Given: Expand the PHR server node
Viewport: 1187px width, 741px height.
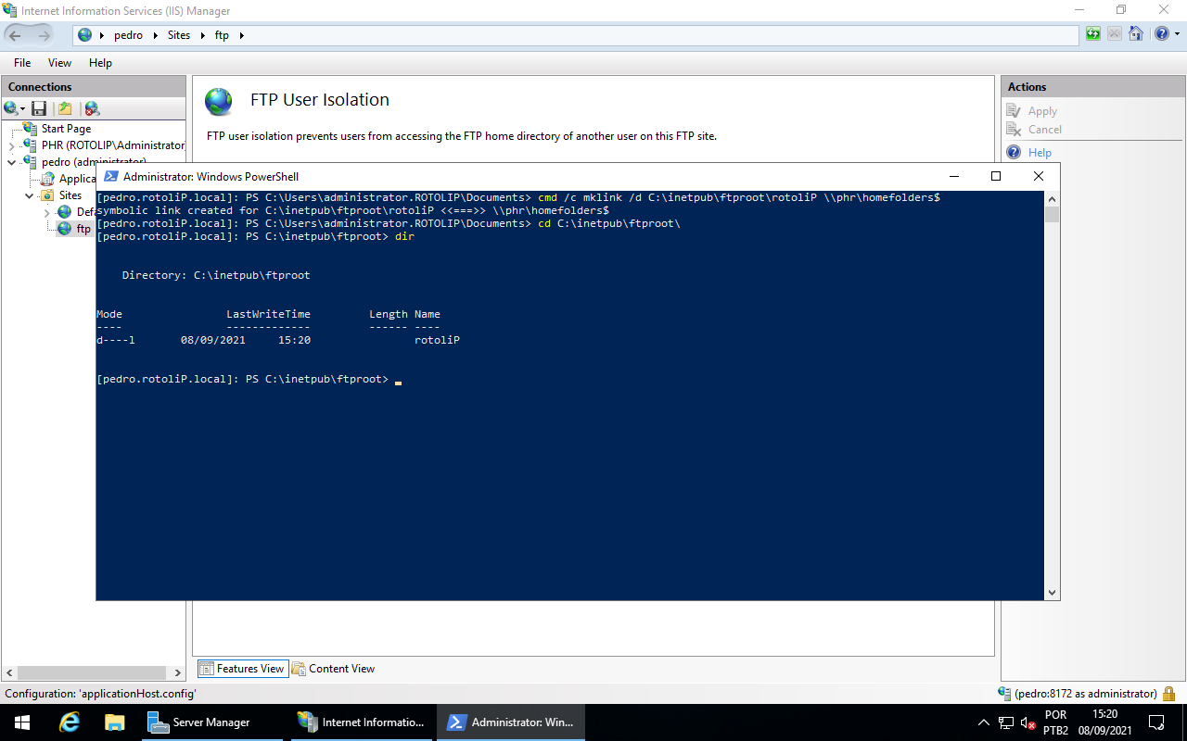Looking at the screenshot, I should coord(11,145).
